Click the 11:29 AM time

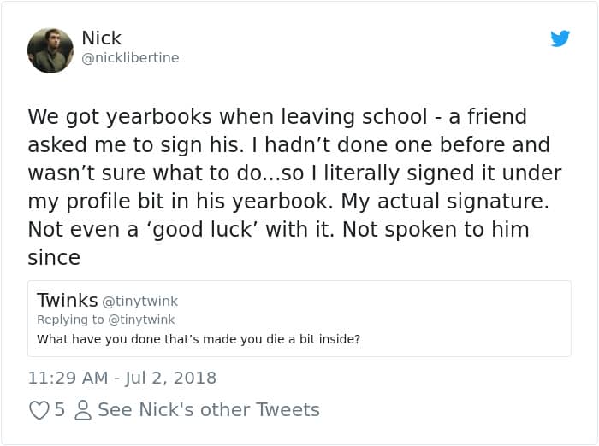click(x=66, y=377)
